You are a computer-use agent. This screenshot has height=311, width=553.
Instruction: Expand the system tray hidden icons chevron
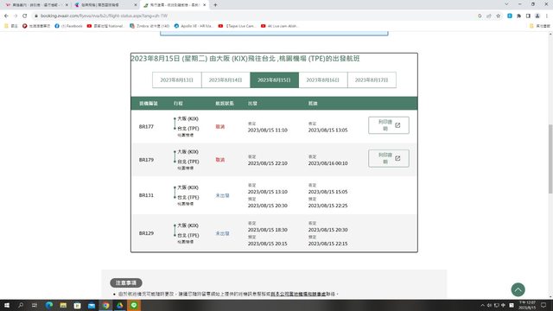pos(482,305)
